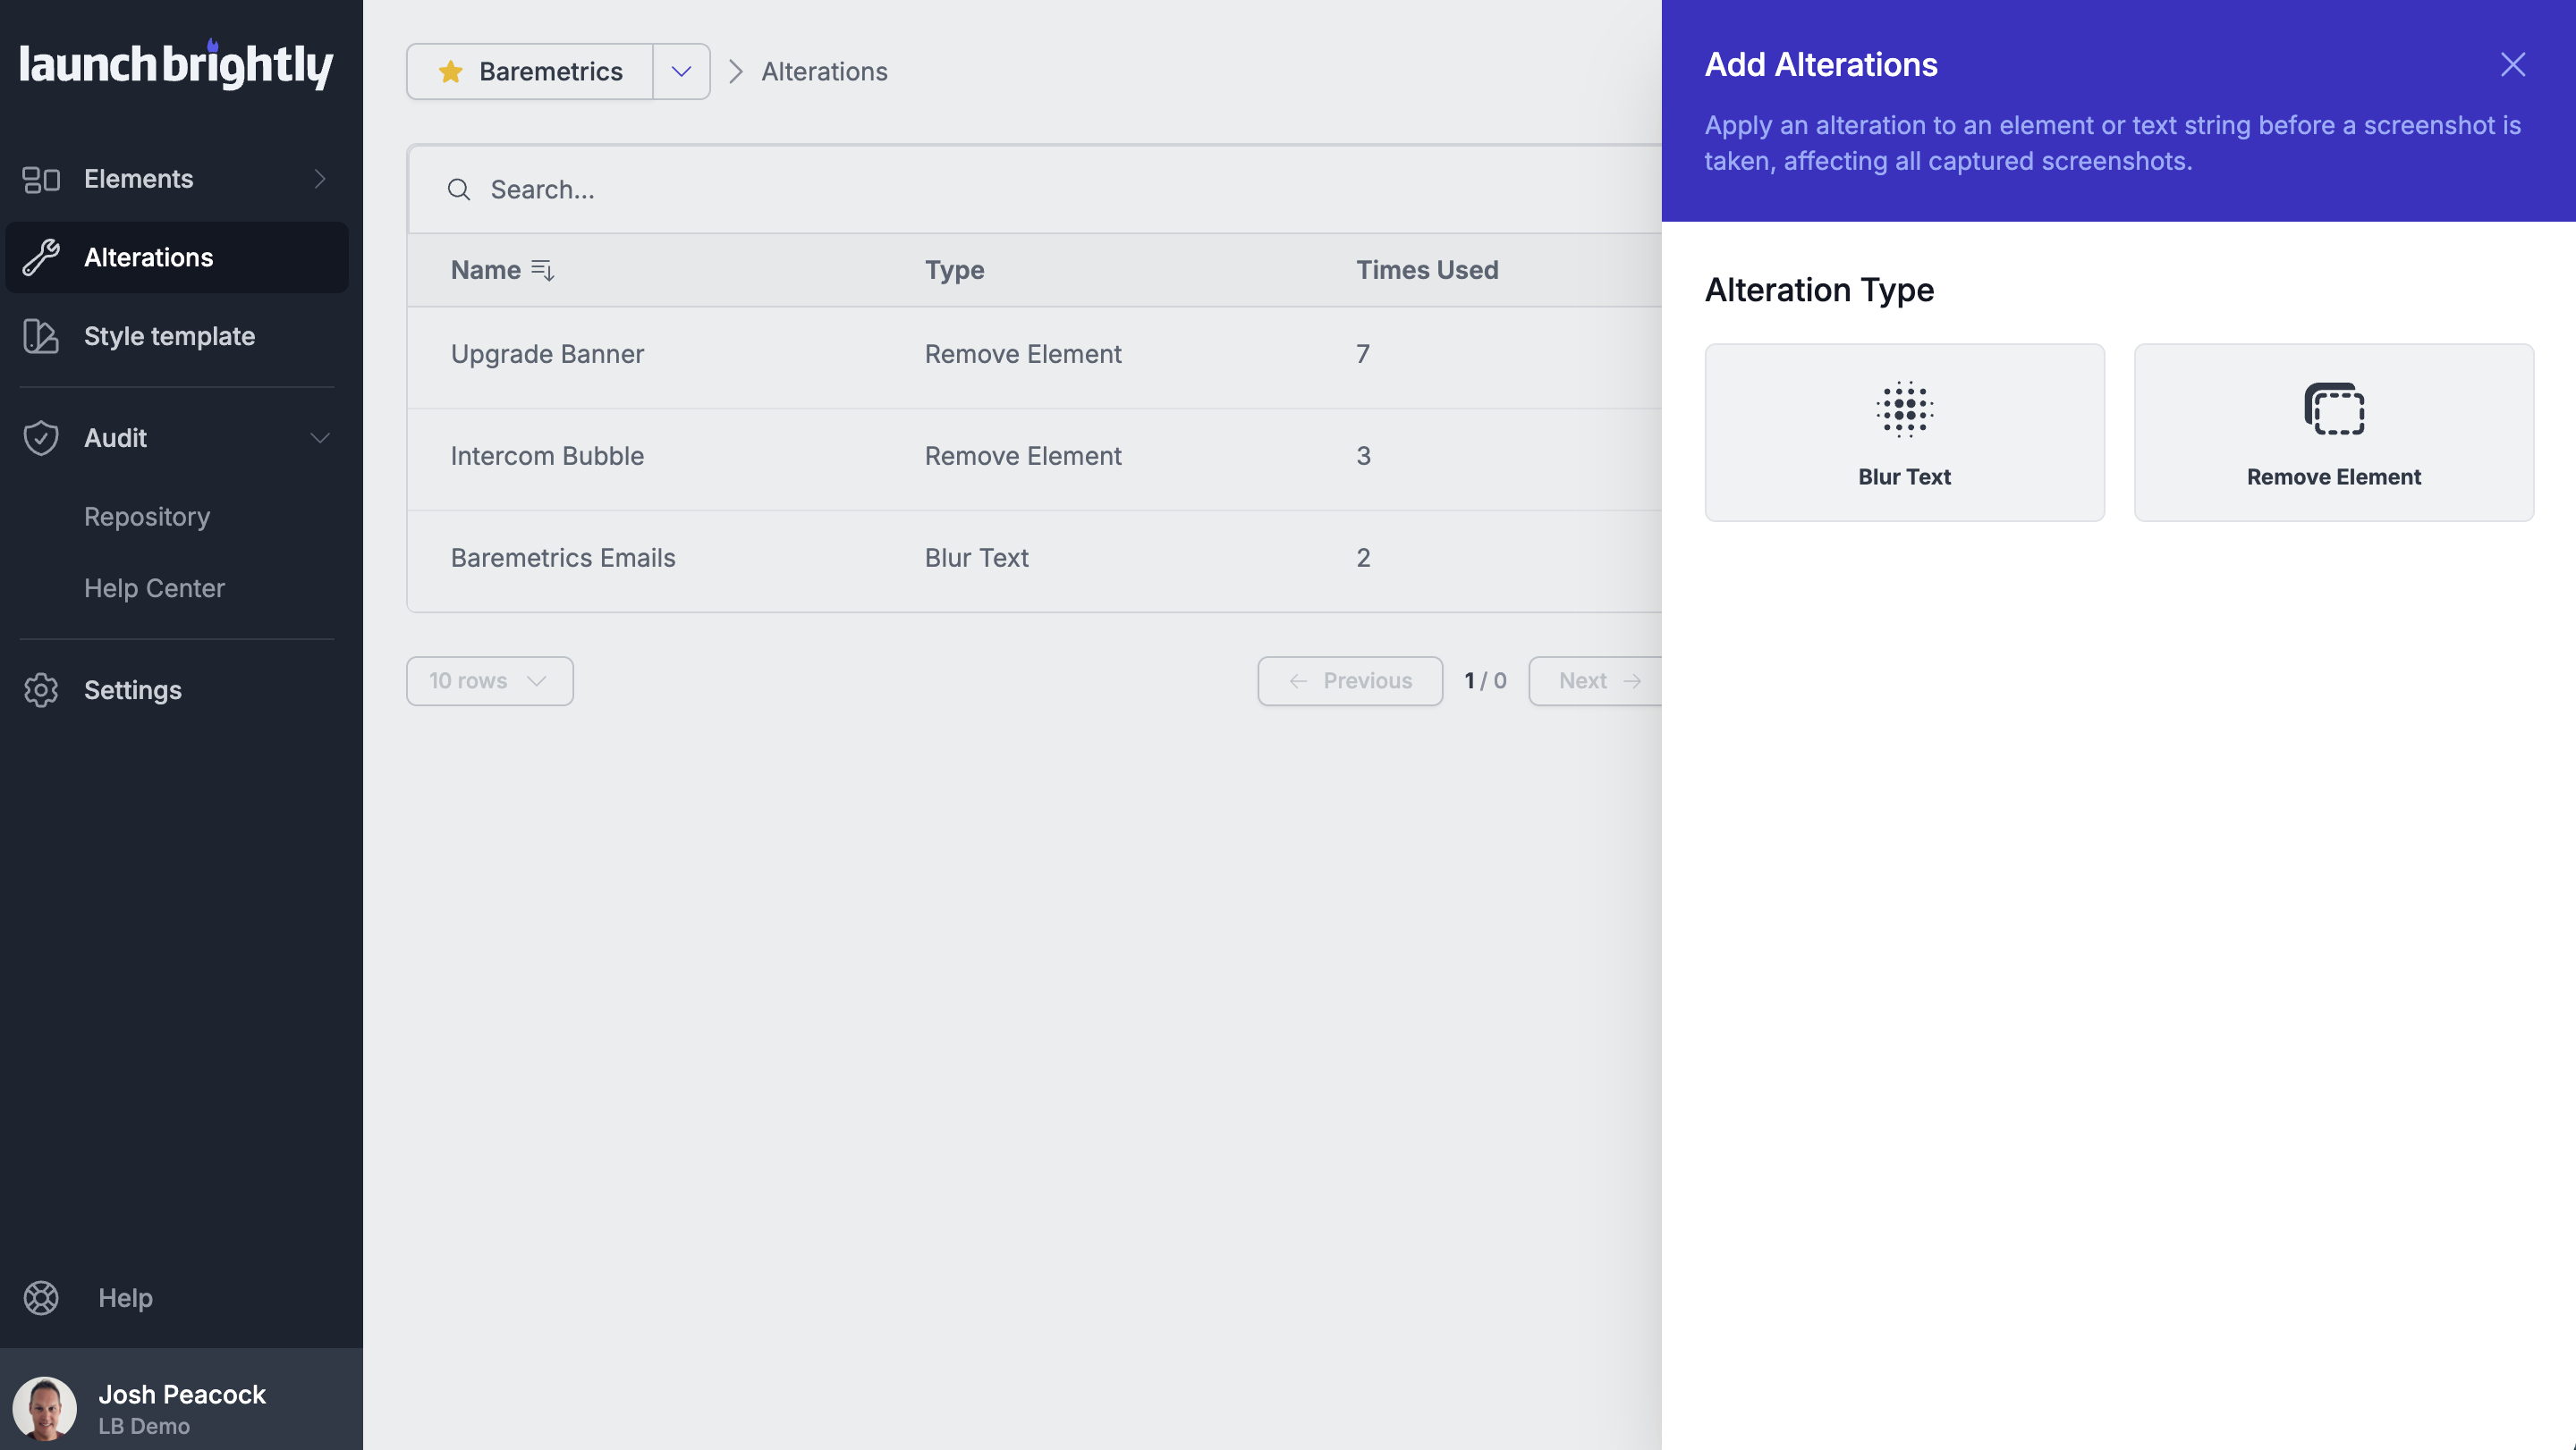Image resolution: width=2576 pixels, height=1450 pixels.
Task: Click the launchbrightly logo
Action: (x=176, y=65)
